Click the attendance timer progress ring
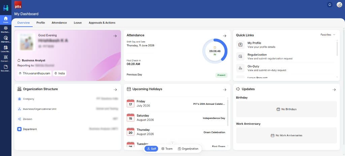The image size is (345, 156). point(215,51)
